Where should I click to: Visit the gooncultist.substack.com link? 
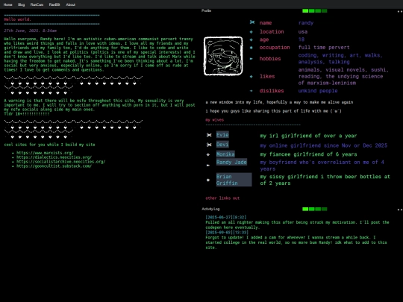(x=54, y=166)
